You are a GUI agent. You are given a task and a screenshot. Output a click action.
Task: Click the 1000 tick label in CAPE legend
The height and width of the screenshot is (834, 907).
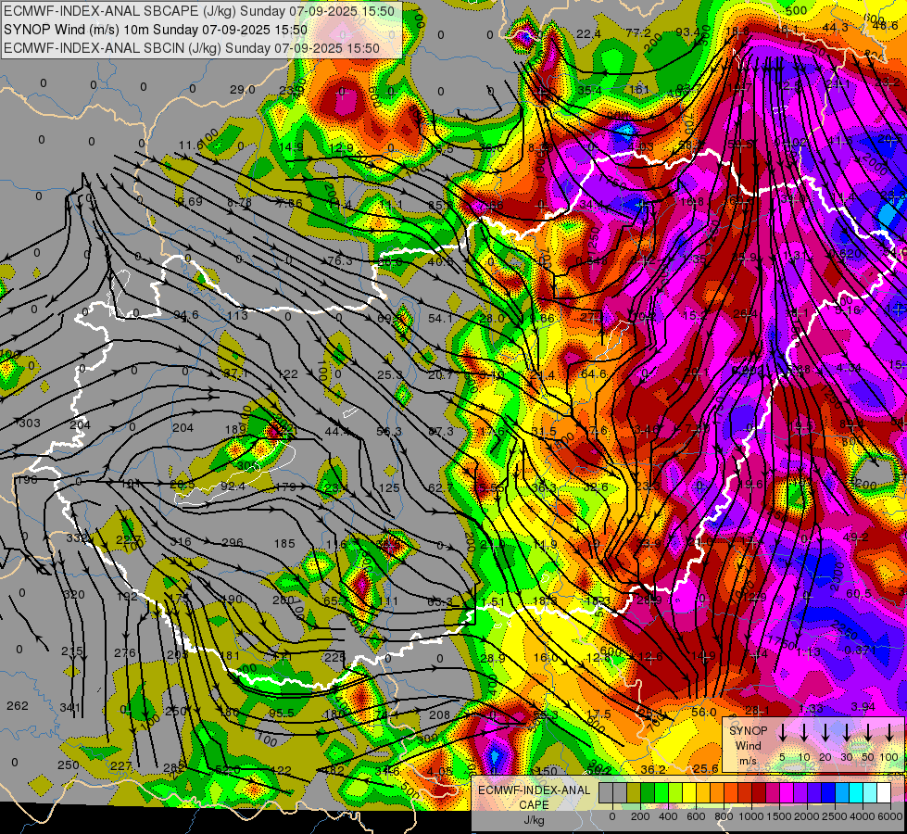(751, 816)
